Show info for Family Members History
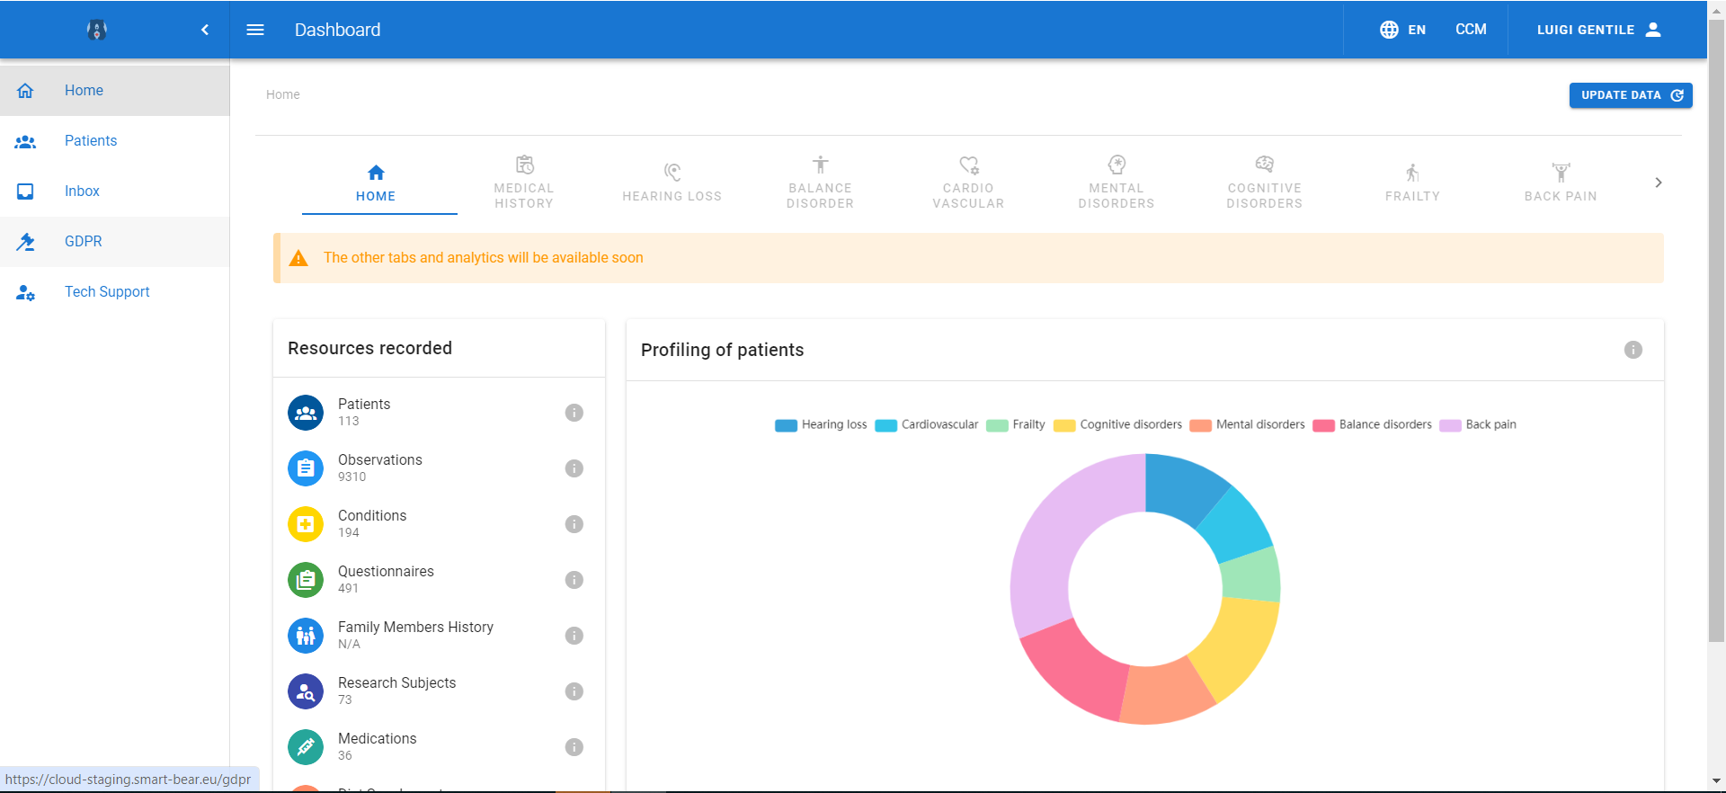 (x=574, y=636)
